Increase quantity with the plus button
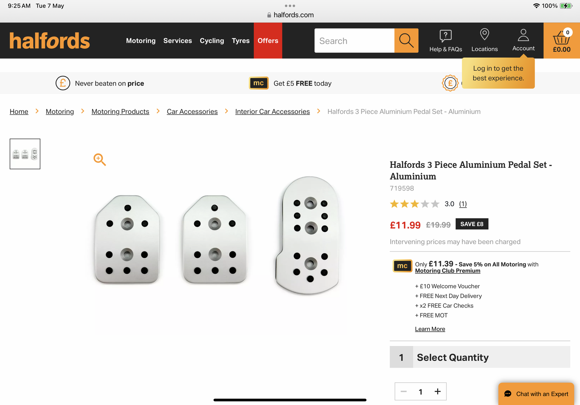 (x=438, y=391)
